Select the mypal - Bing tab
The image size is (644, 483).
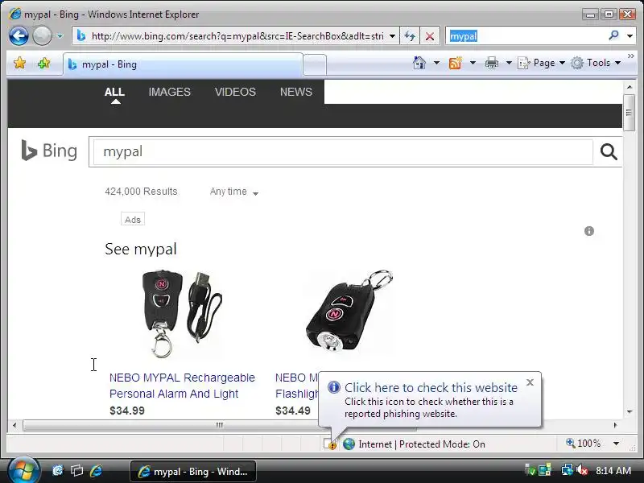(184, 64)
